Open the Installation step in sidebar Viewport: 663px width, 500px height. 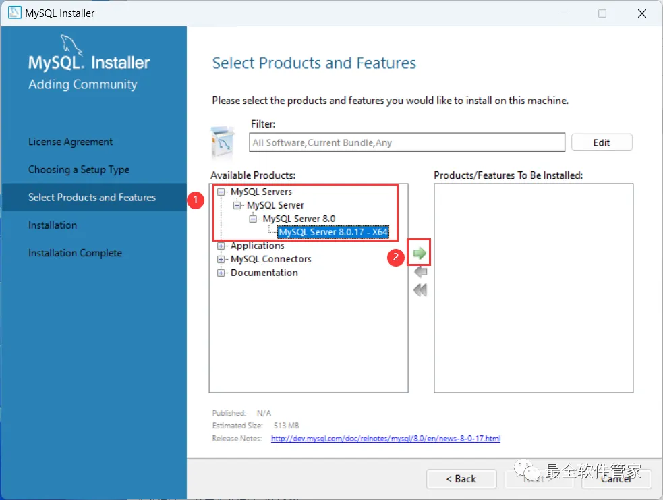pyautogui.click(x=53, y=225)
